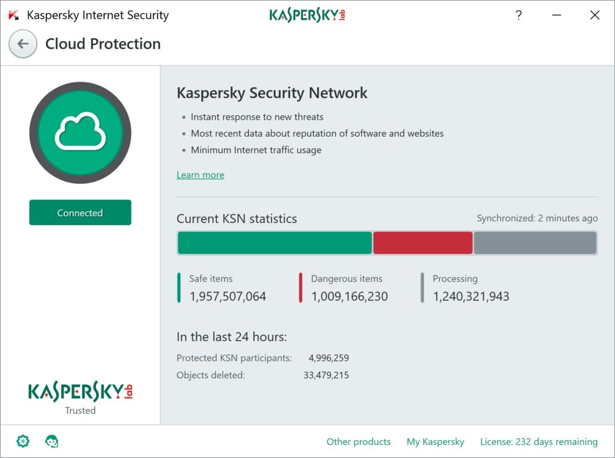Image resolution: width=615 pixels, height=458 pixels.
Task: Click the red dangerous items bar segment
Action: coord(423,243)
